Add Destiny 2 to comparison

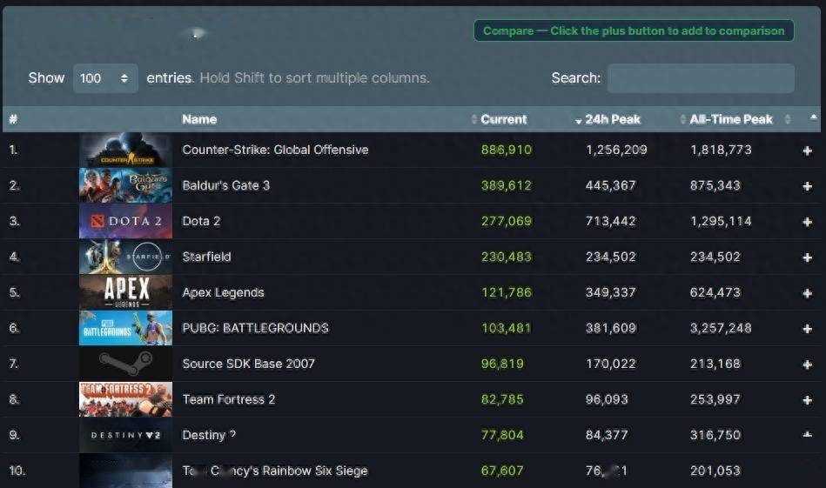coord(807,435)
